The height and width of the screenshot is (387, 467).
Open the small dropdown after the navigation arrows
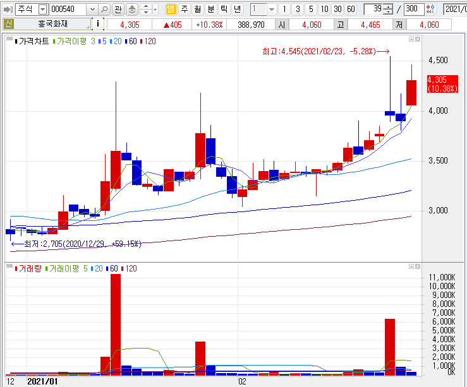(x=155, y=9)
